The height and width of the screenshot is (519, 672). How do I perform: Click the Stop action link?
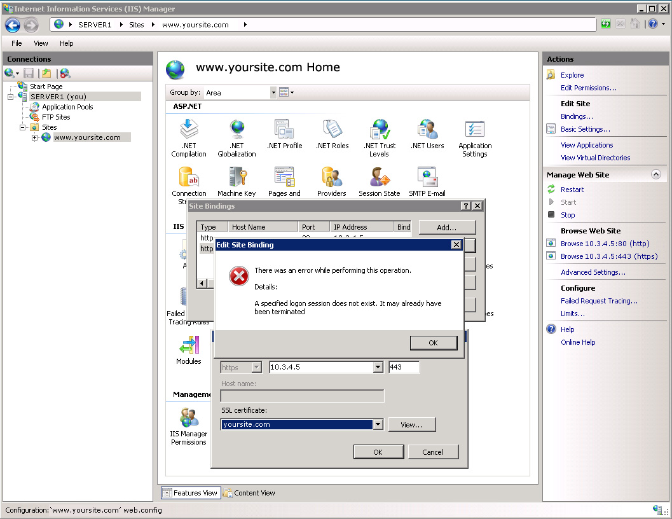coord(568,215)
